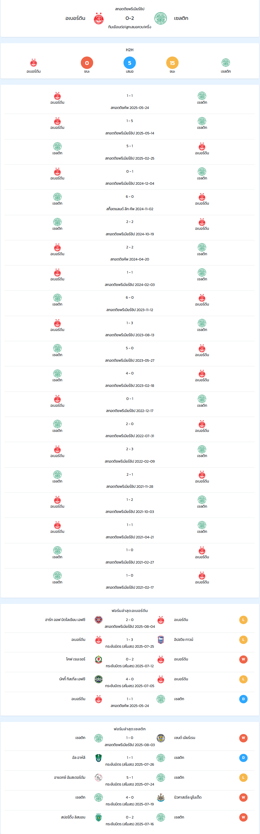Open the Ajax Amsterdam team logo
This screenshot has width=260, height=834.
tap(99, 777)
